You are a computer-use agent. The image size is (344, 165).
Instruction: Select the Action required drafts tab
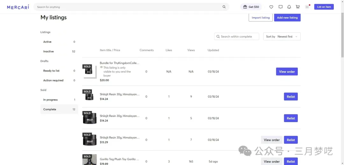coord(59,80)
